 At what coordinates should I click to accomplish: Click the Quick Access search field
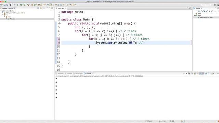[206, 5]
